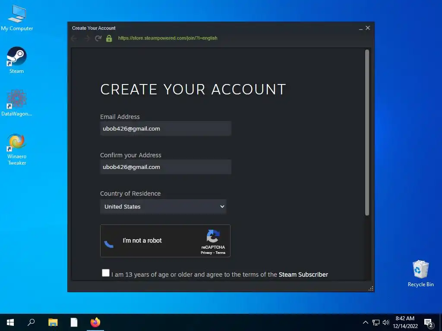The image size is (442, 331).
Task: Open taskbar search magnifier
Action: click(x=31, y=322)
